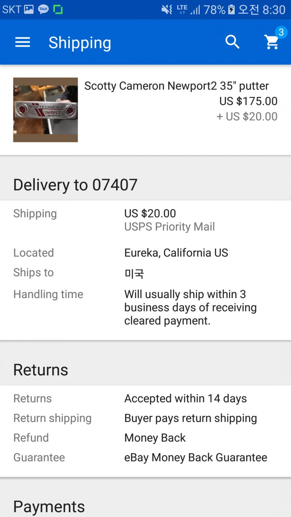291x517 pixels.
Task: Tap the gallery image notification icon
Action: (29, 9)
